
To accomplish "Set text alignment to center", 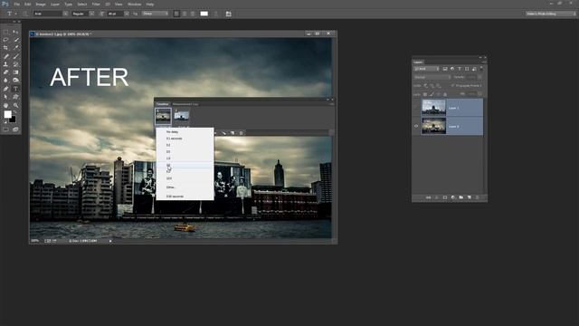I will (185, 14).
